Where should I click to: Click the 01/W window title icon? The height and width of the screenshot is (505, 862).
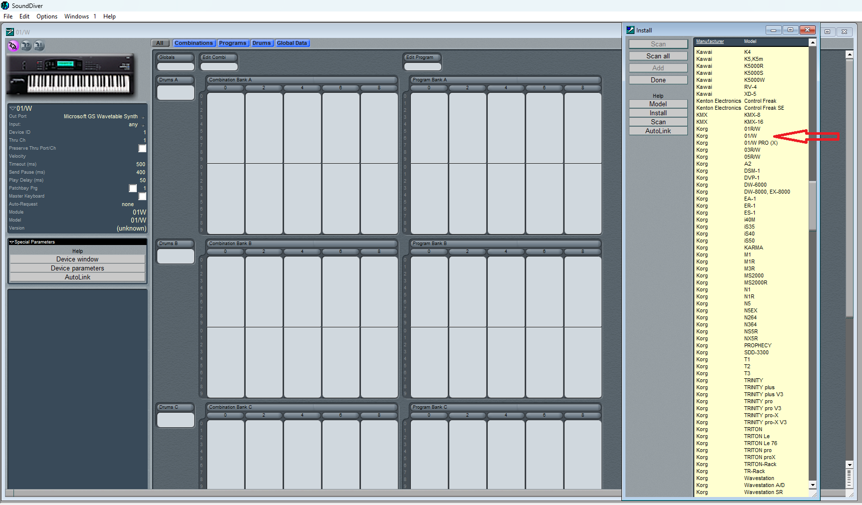click(x=10, y=32)
